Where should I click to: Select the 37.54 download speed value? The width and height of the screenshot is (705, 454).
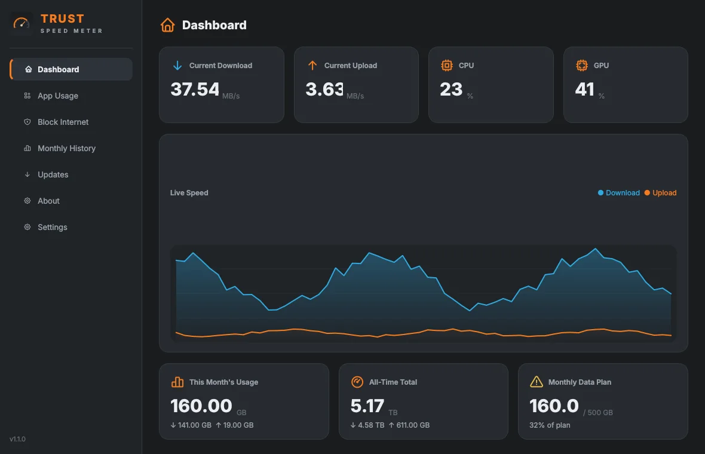point(195,89)
